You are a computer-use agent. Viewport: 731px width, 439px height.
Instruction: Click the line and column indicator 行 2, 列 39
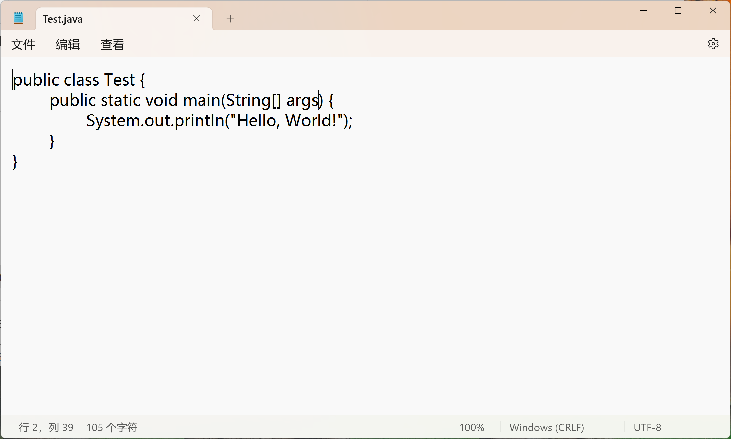(46, 427)
